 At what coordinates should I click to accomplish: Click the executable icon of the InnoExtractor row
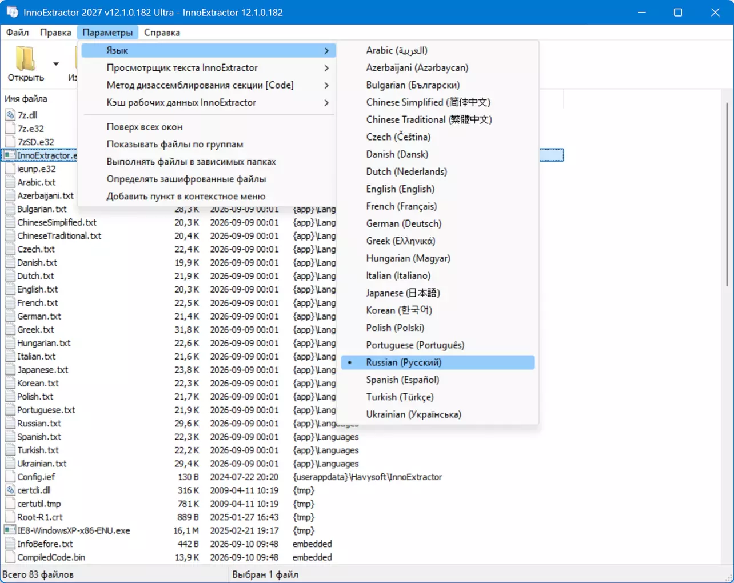10,155
